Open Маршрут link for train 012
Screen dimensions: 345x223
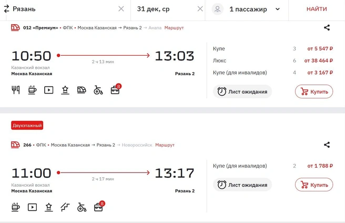tap(174, 28)
